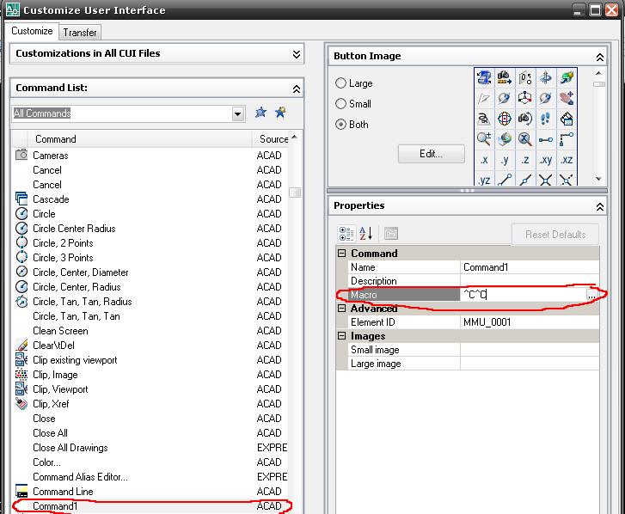Click the Large image value field
The width and height of the screenshot is (625, 514).
point(530,364)
